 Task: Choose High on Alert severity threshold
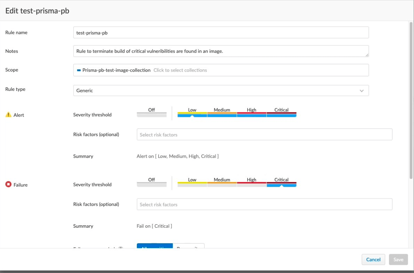[x=252, y=113]
